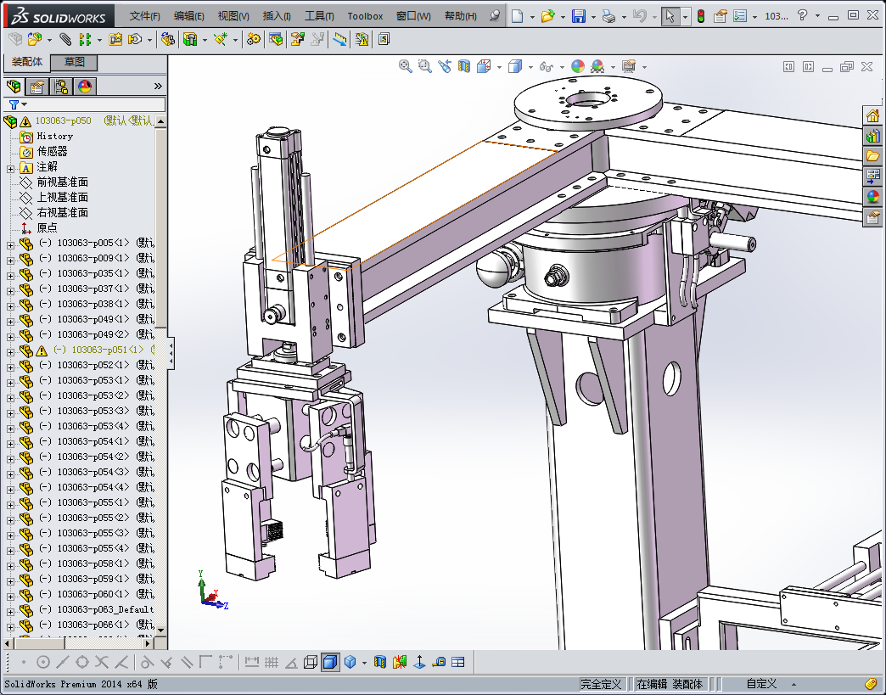Open the PropertyManager tab icon
886x695 pixels.
pyautogui.click(x=37, y=86)
